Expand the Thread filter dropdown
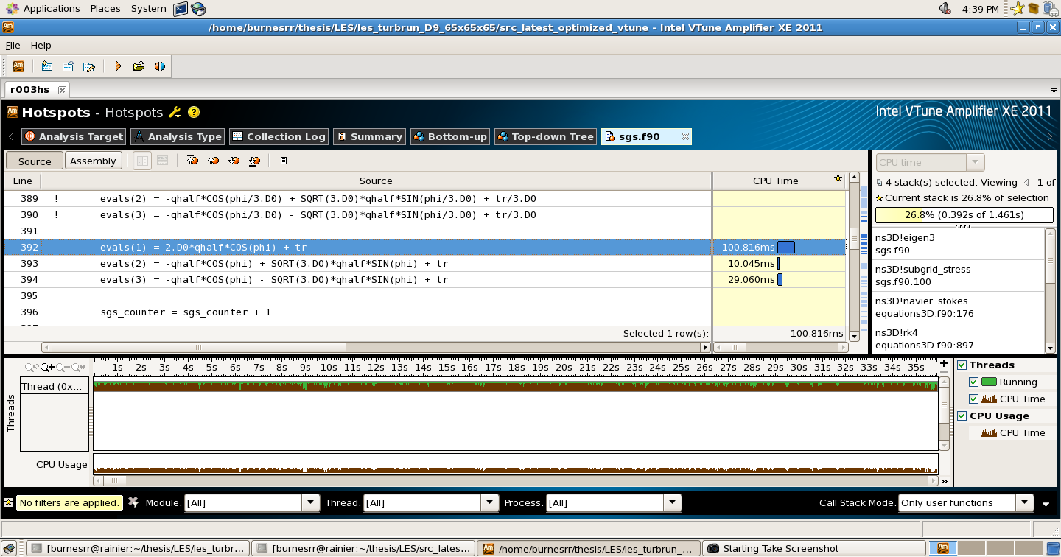The width and height of the screenshot is (1061, 557). (x=490, y=503)
